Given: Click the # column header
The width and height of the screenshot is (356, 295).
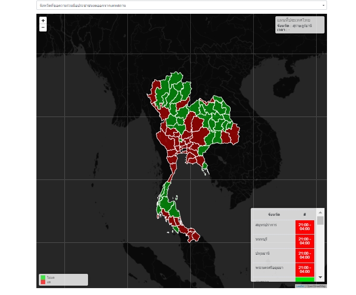Looking at the screenshot, I should coord(305,214).
